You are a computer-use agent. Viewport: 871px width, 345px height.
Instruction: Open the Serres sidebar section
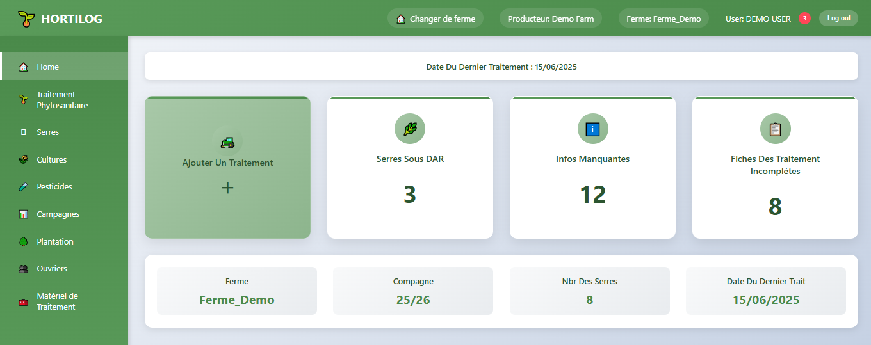coord(64,132)
